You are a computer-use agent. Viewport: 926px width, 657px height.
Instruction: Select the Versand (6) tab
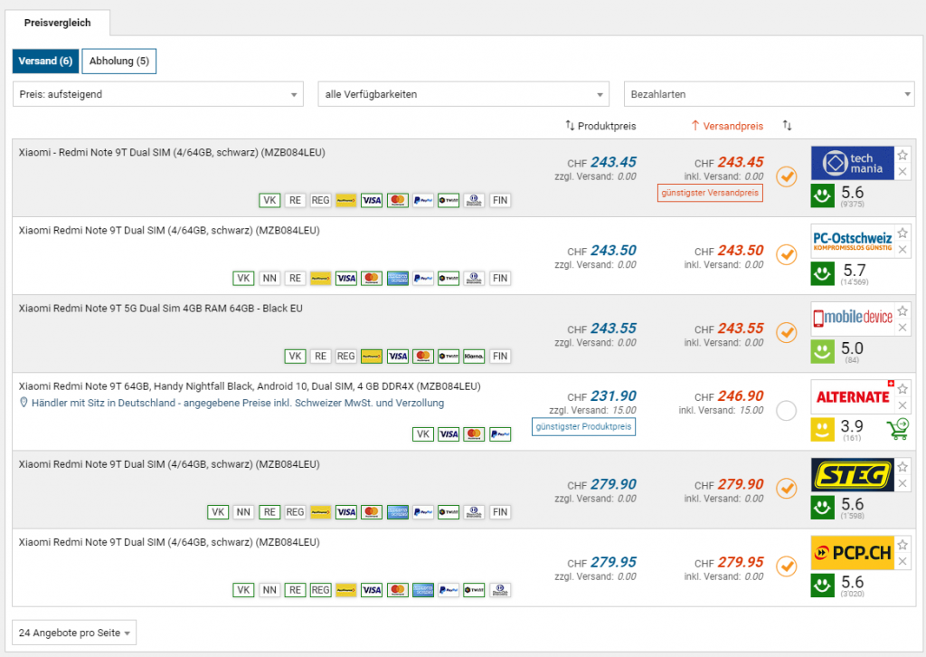click(45, 61)
